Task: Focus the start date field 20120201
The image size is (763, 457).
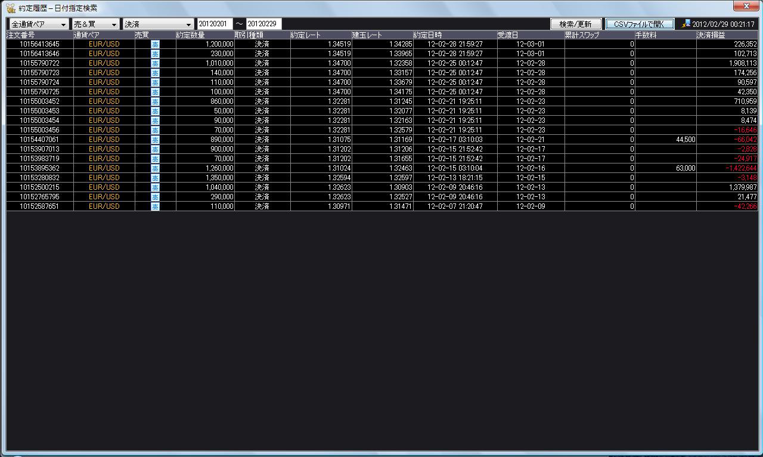Action: pos(215,24)
